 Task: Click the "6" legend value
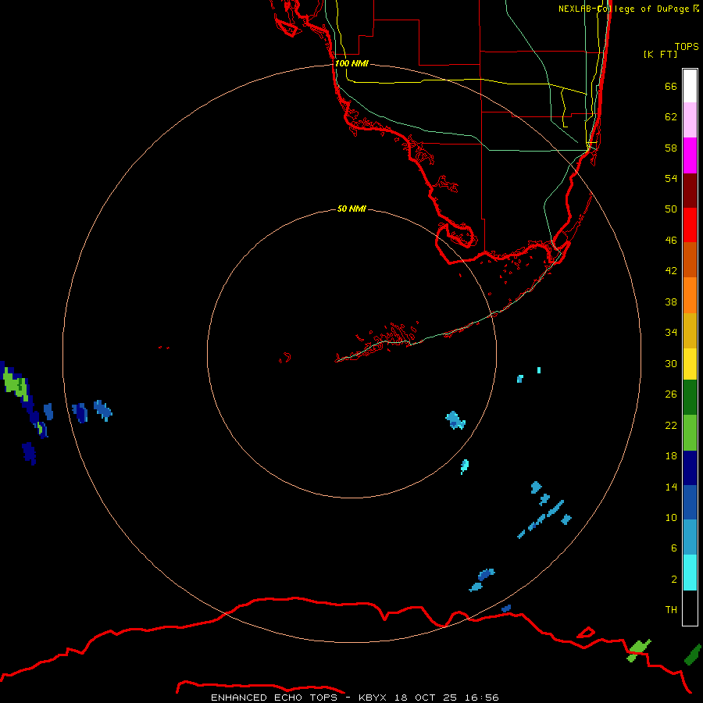pyautogui.click(x=674, y=548)
